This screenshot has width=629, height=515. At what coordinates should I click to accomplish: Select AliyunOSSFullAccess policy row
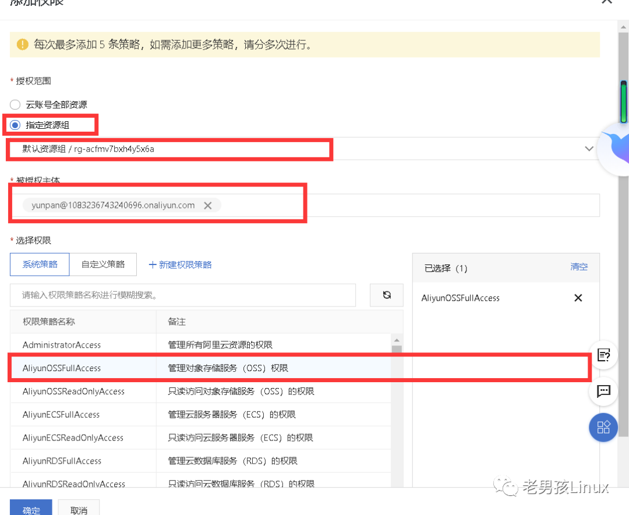coord(200,368)
